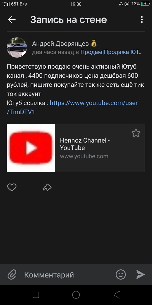
Task: Open the red YouTube logo thumbnail
Action: pos(31,148)
